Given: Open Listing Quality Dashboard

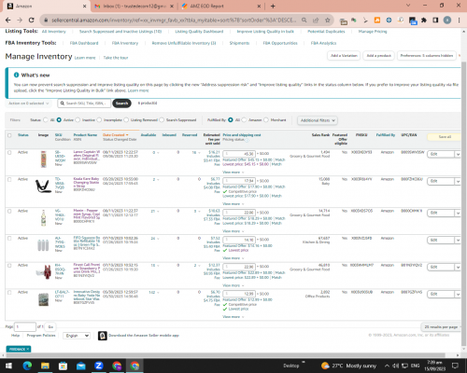Looking at the screenshot, I should point(199,32).
